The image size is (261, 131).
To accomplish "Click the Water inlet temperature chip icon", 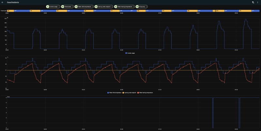I will click(x=76, y=6).
